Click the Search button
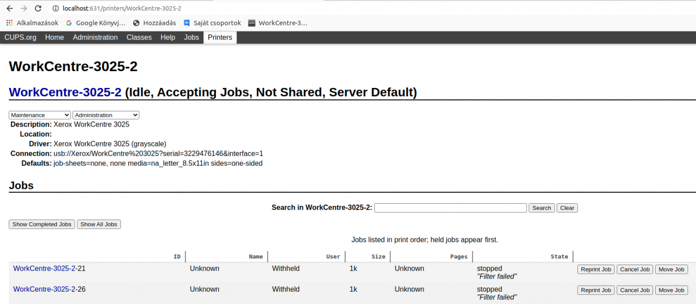696x308 pixels. (x=542, y=208)
